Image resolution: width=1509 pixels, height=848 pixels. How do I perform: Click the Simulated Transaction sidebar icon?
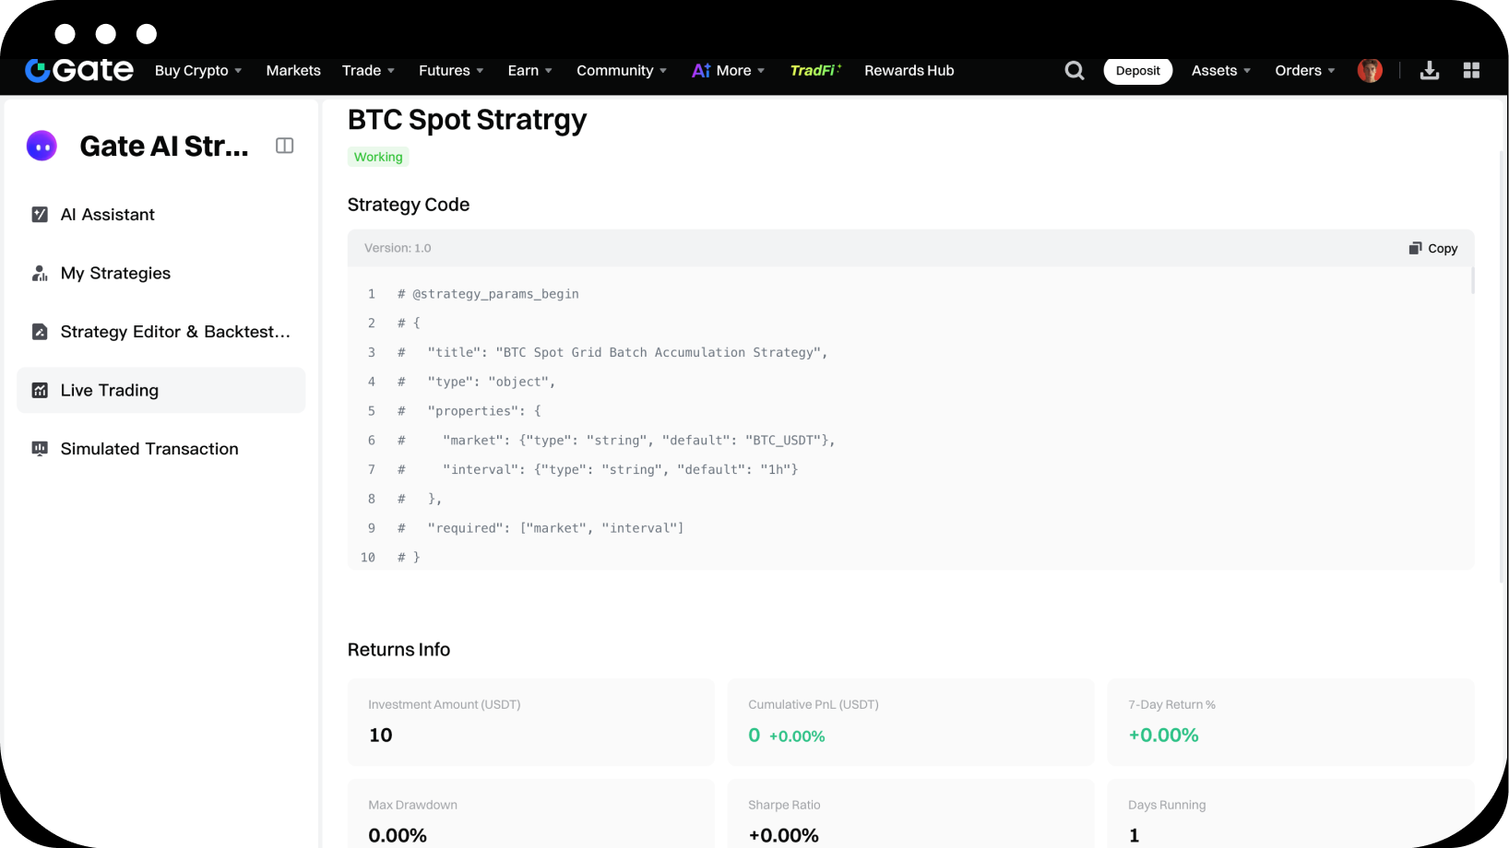point(40,449)
